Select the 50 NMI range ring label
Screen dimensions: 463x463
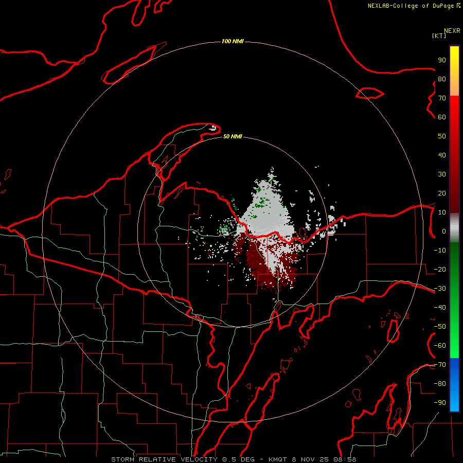click(x=233, y=136)
